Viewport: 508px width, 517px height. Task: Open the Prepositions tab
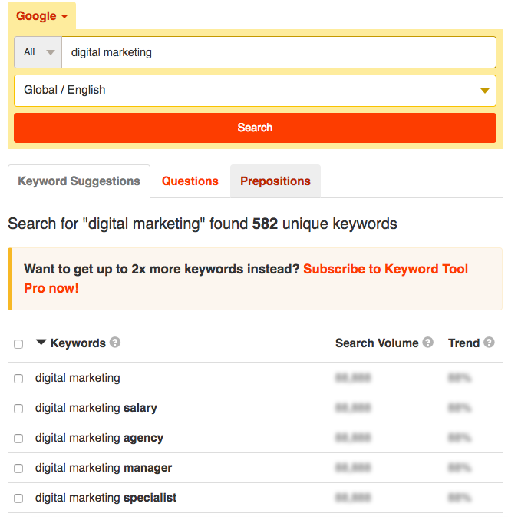(275, 181)
